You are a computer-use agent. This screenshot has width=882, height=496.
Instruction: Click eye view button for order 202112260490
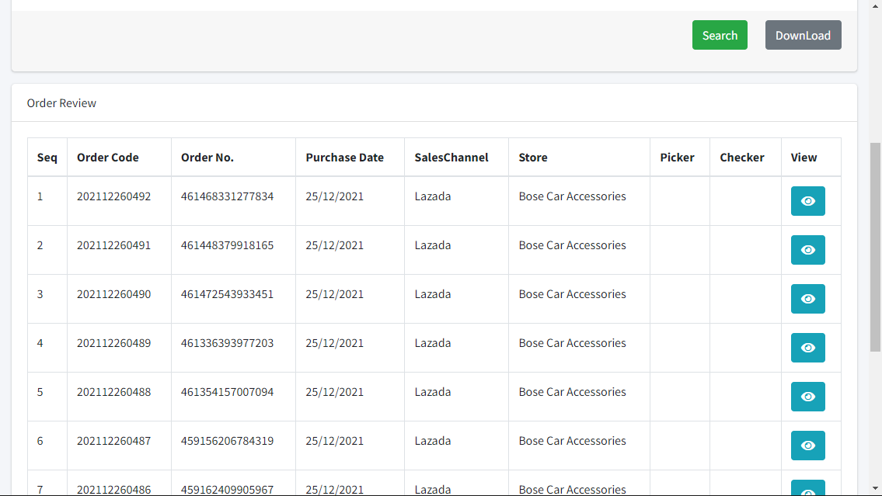807,299
